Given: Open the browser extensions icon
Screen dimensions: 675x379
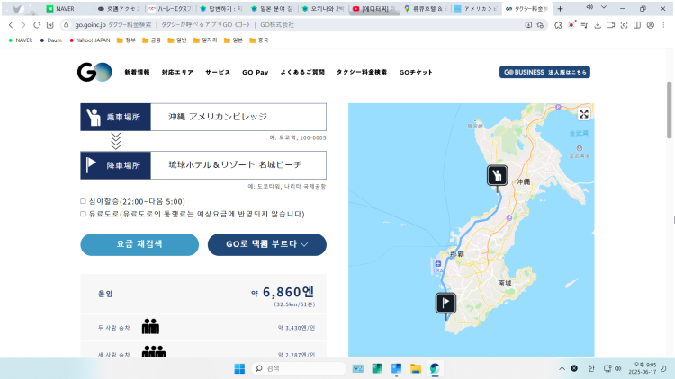Looking at the screenshot, I should pos(558,25).
